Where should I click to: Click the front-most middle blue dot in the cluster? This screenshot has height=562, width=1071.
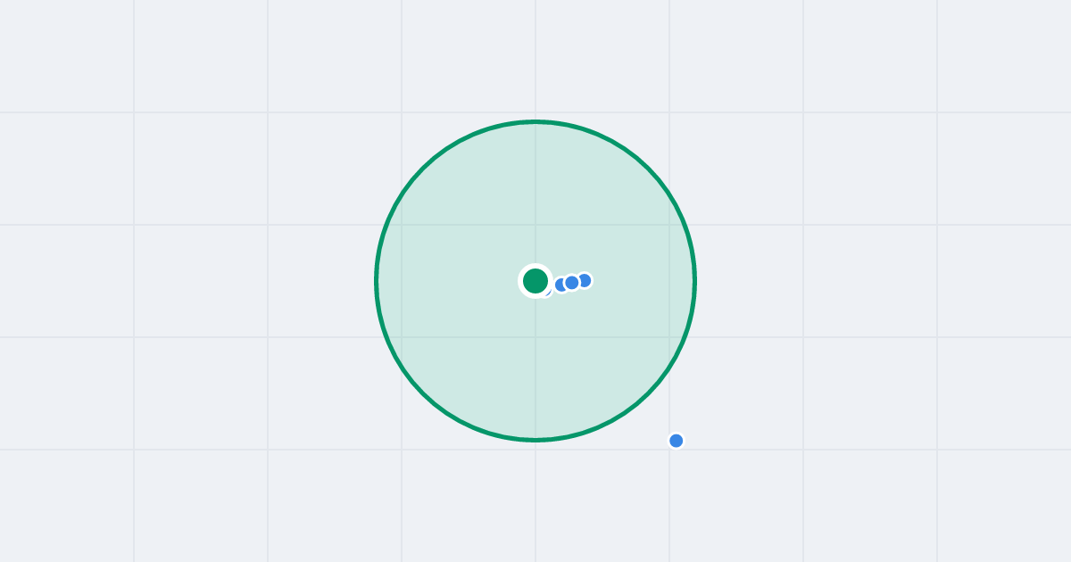tap(572, 283)
